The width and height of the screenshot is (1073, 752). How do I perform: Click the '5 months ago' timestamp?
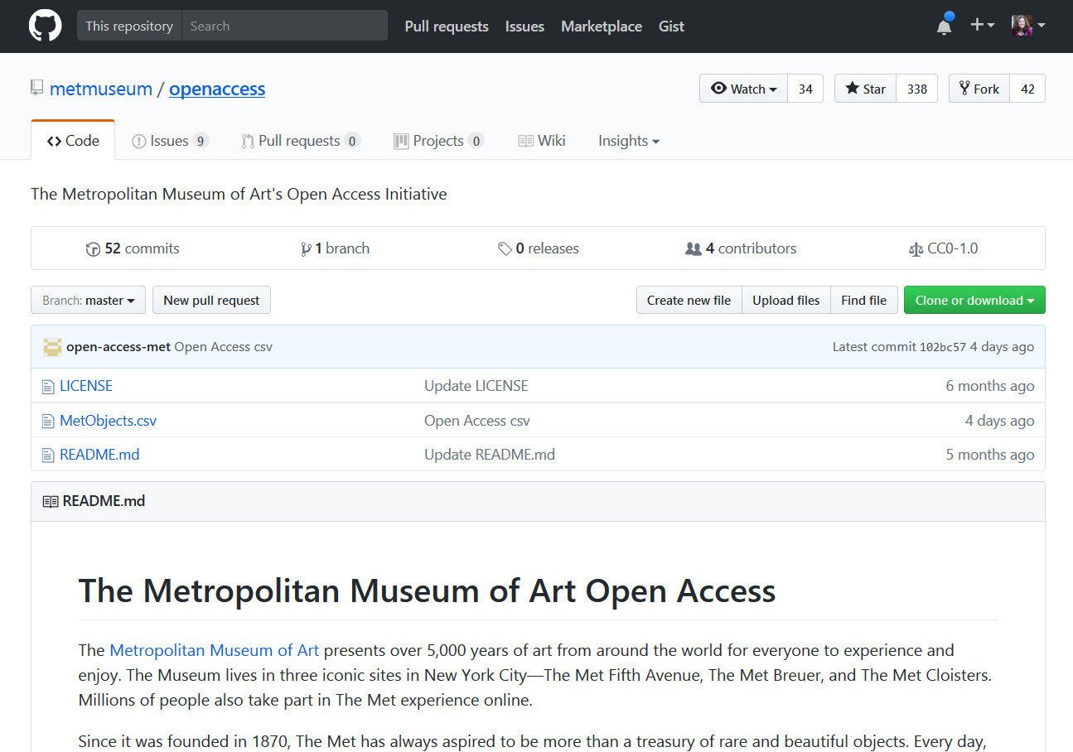990,455
